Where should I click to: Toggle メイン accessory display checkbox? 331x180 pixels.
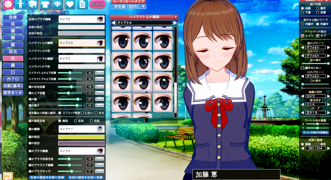(303, 36)
